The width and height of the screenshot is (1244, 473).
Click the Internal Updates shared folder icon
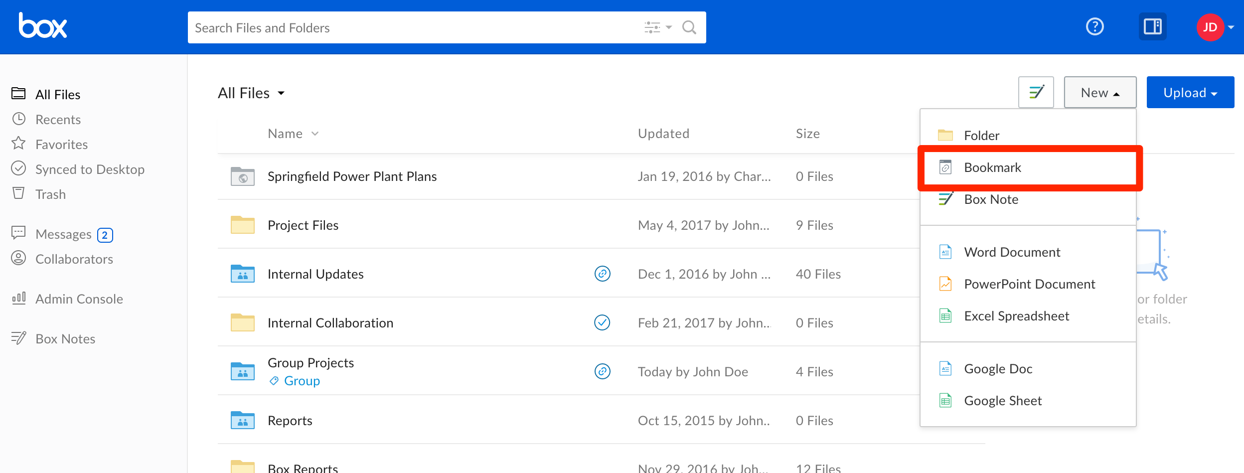[243, 274]
